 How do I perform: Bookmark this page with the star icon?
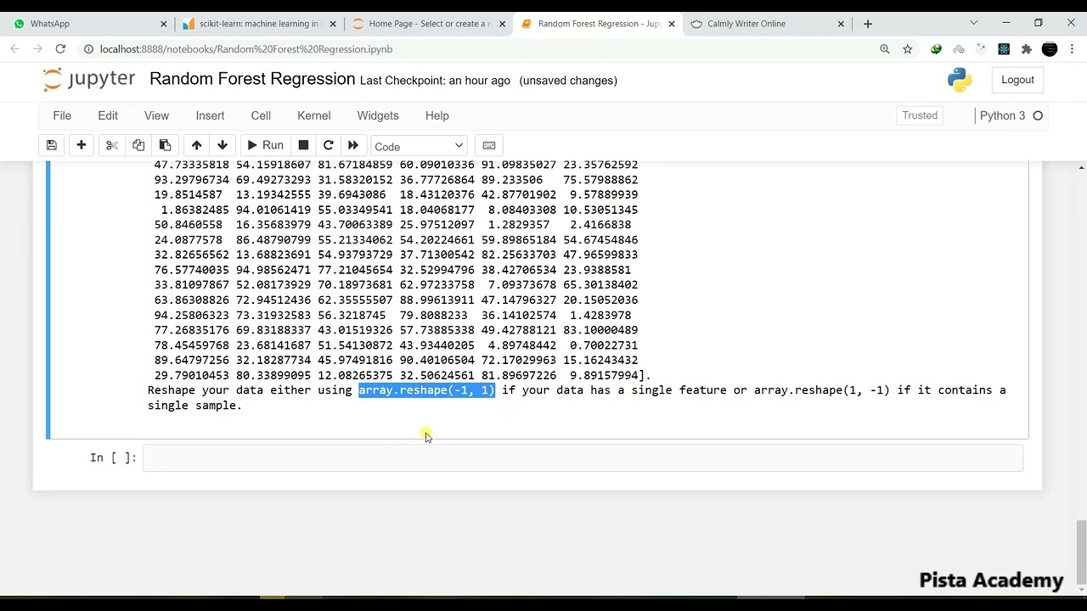tap(908, 49)
